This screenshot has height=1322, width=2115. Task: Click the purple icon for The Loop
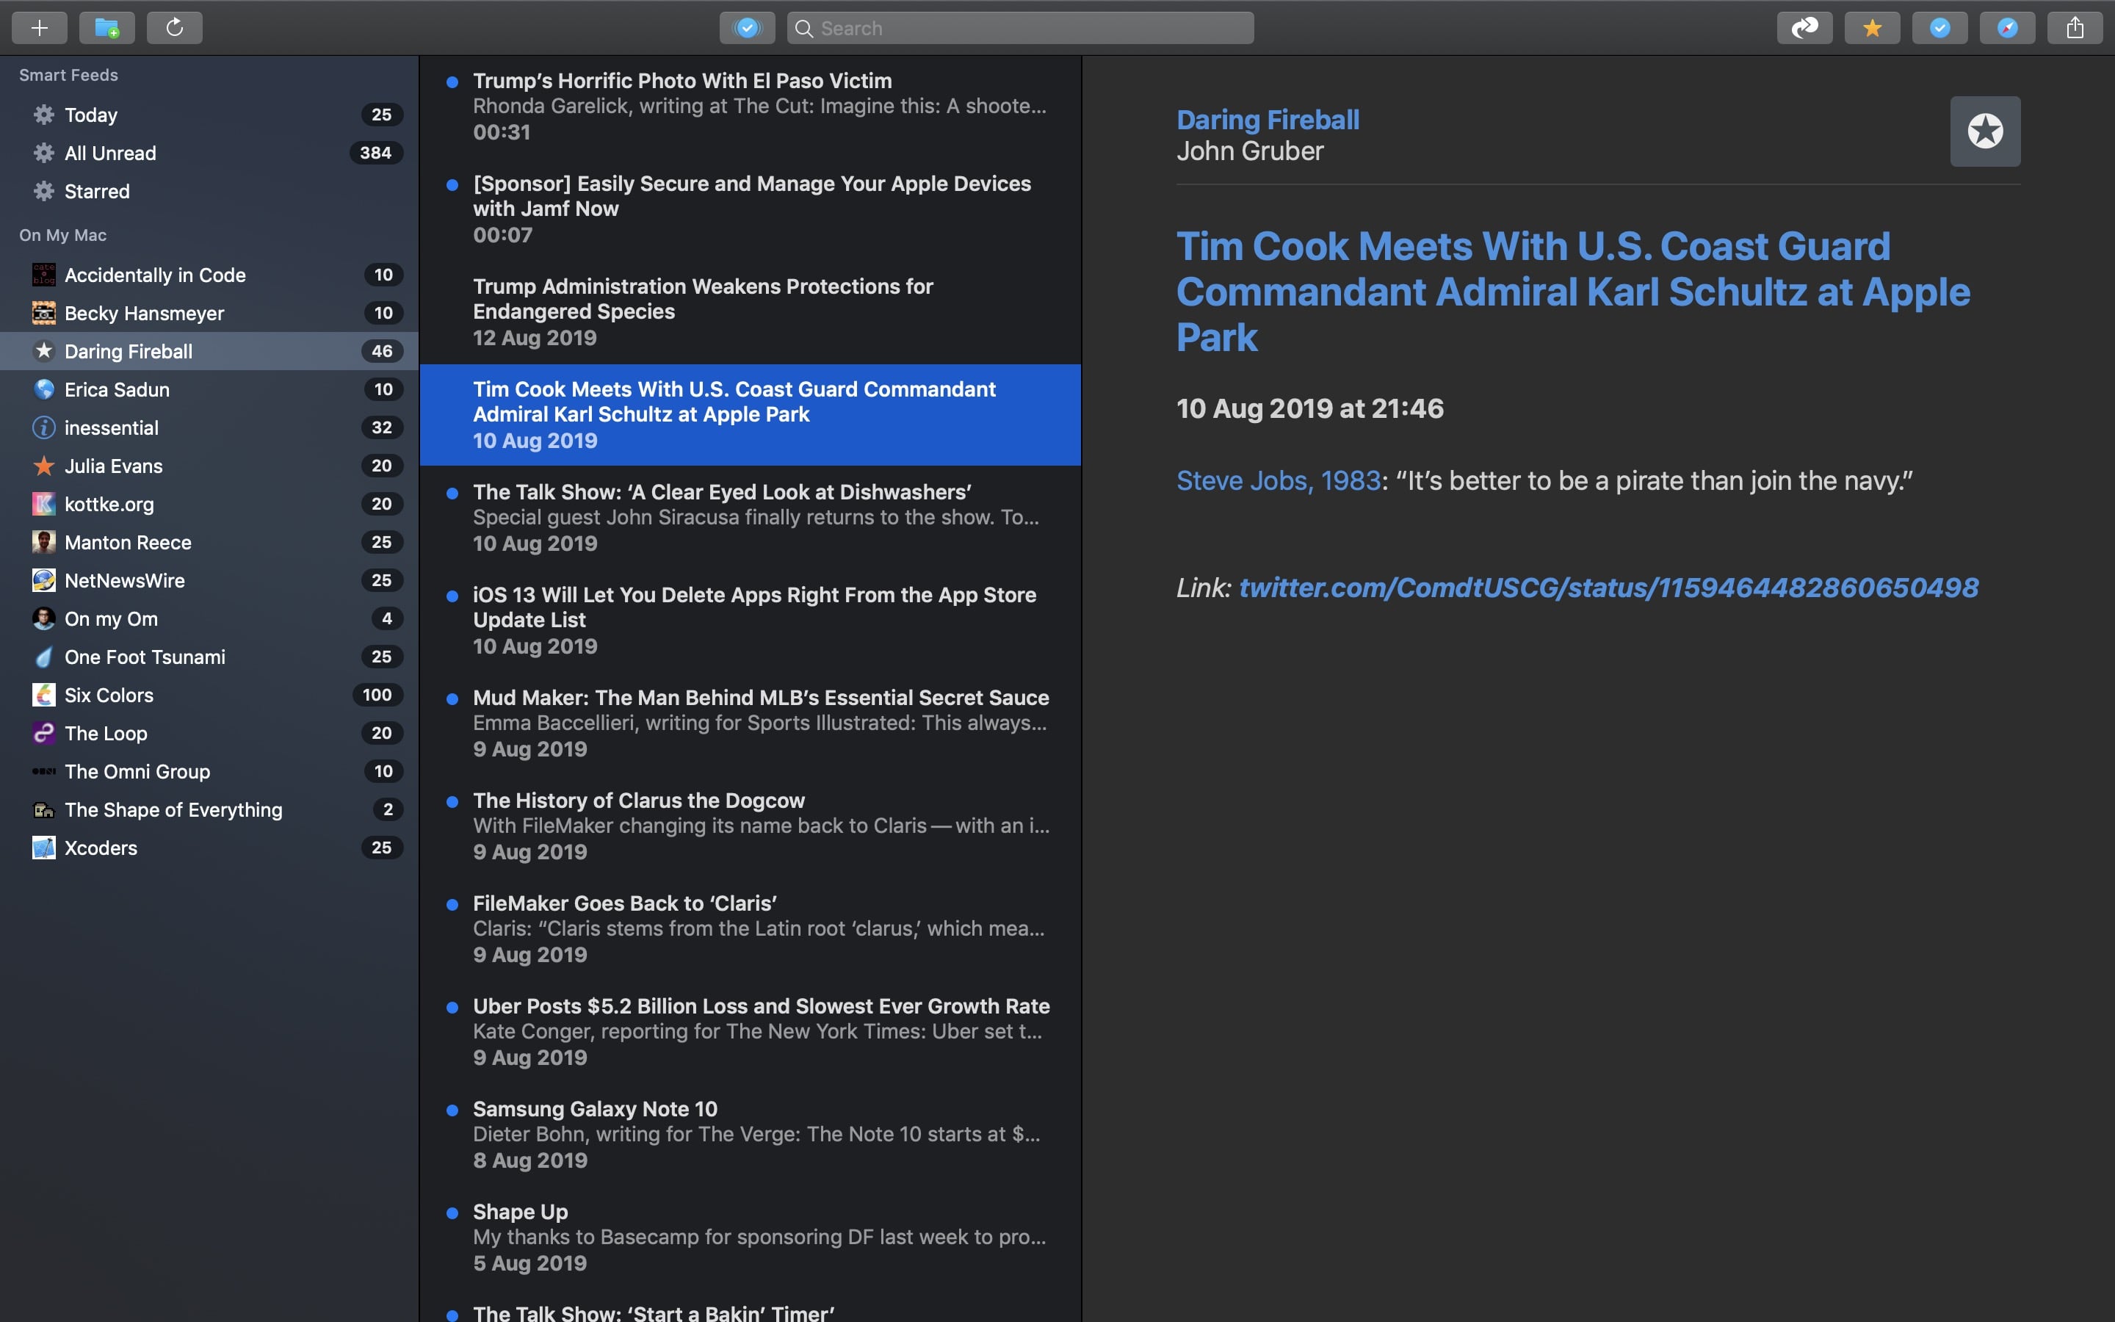point(44,734)
